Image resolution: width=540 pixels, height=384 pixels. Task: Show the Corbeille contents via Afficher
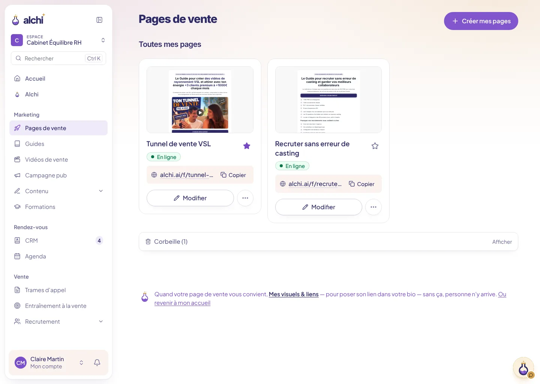tap(502, 242)
